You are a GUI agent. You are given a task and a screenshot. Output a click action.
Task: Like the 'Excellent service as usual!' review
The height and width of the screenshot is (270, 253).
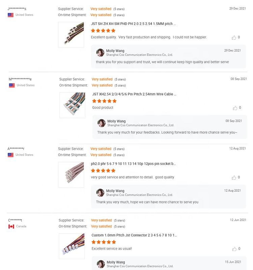click(234, 249)
